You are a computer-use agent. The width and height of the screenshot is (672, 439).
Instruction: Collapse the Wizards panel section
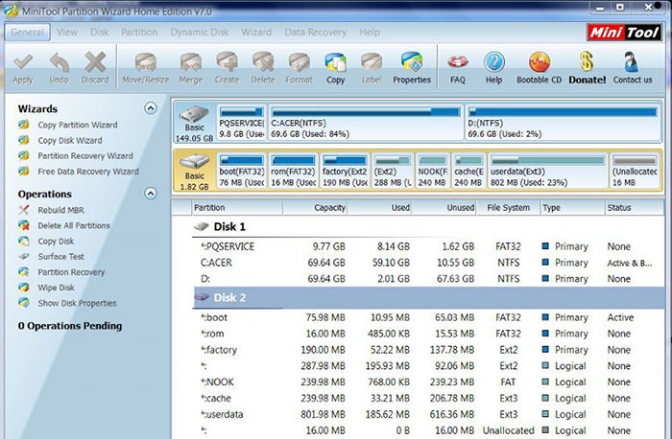[x=151, y=108]
